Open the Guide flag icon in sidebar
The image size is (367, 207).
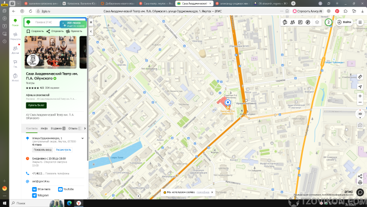(15, 64)
